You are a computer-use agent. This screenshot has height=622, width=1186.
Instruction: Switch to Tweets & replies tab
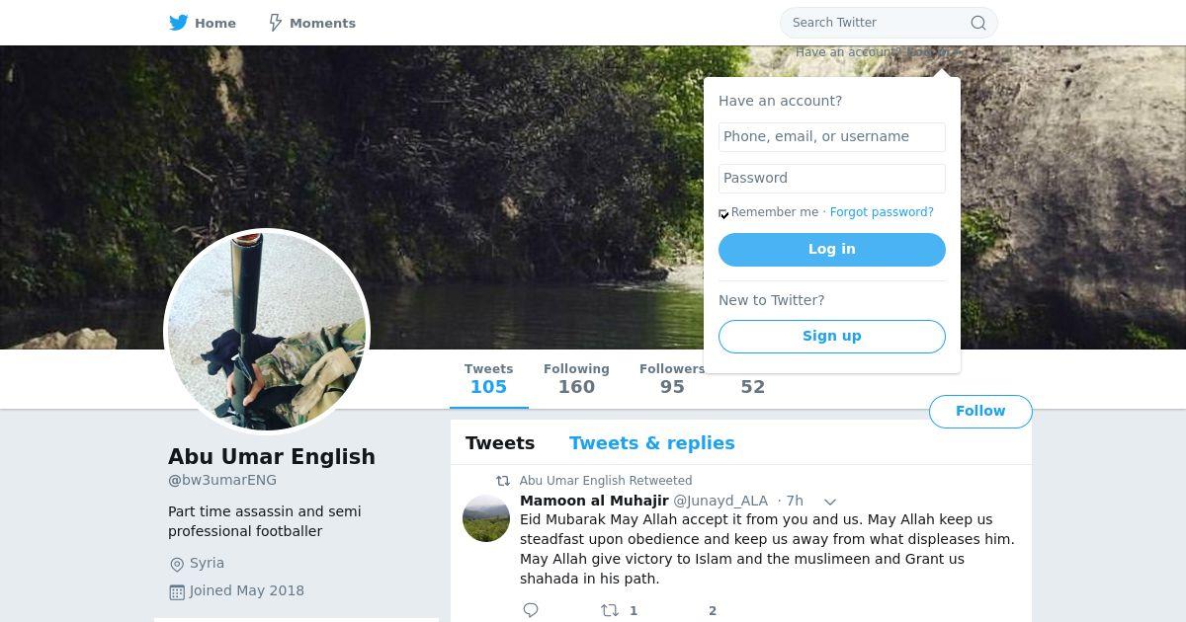click(x=652, y=443)
